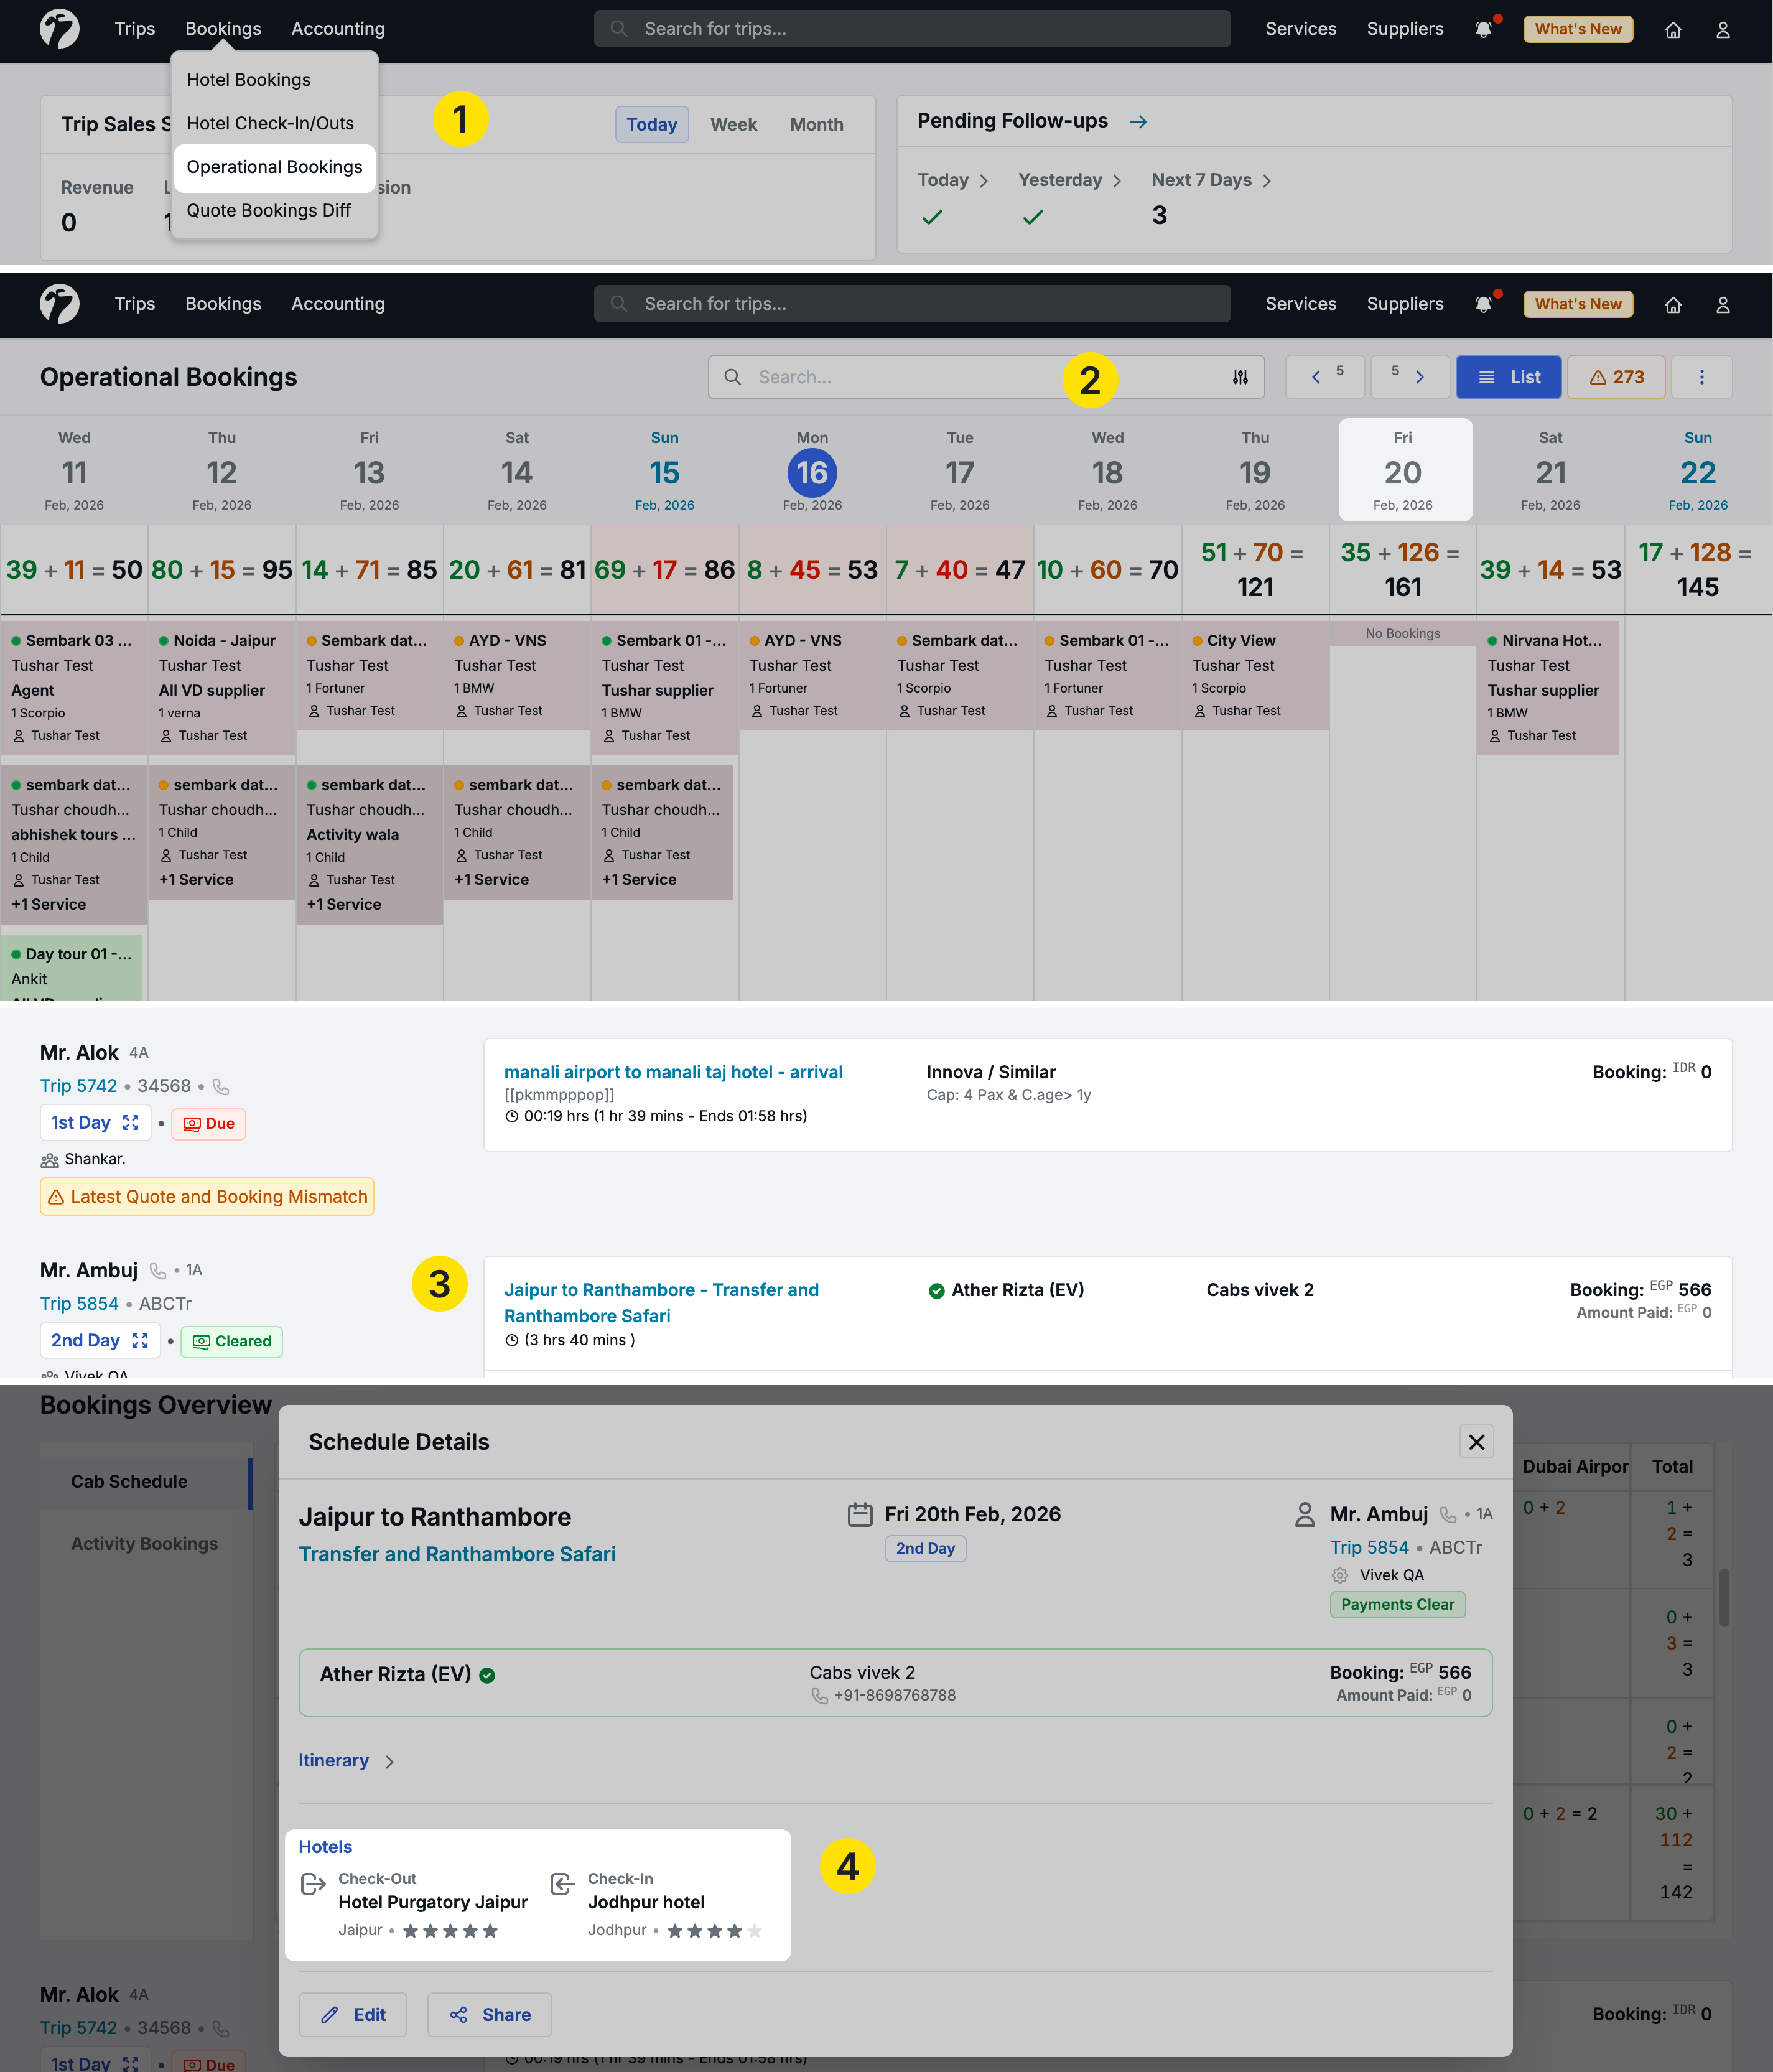This screenshot has height=2072, width=1773.
Task: Open the Activity Bookings side tab
Action: [x=144, y=1543]
